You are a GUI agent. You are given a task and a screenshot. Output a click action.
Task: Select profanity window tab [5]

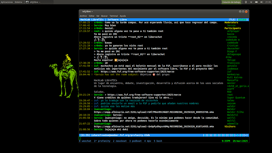[221, 135]
